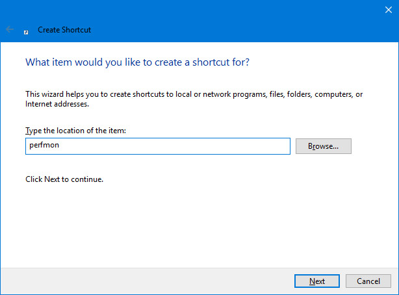Click the 'Type the location of the item' label
The width and height of the screenshot is (399, 295).
75,131
